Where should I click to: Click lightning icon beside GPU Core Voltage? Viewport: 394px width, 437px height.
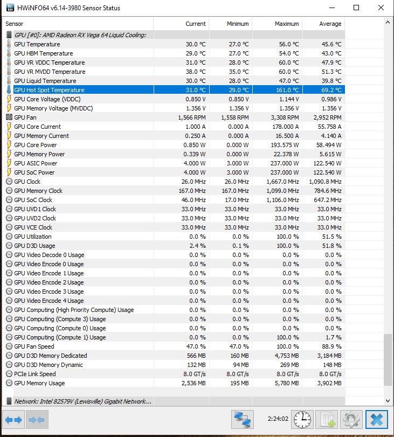coord(9,99)
